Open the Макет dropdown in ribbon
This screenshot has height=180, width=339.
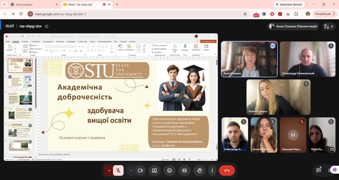tap(34, 46)
